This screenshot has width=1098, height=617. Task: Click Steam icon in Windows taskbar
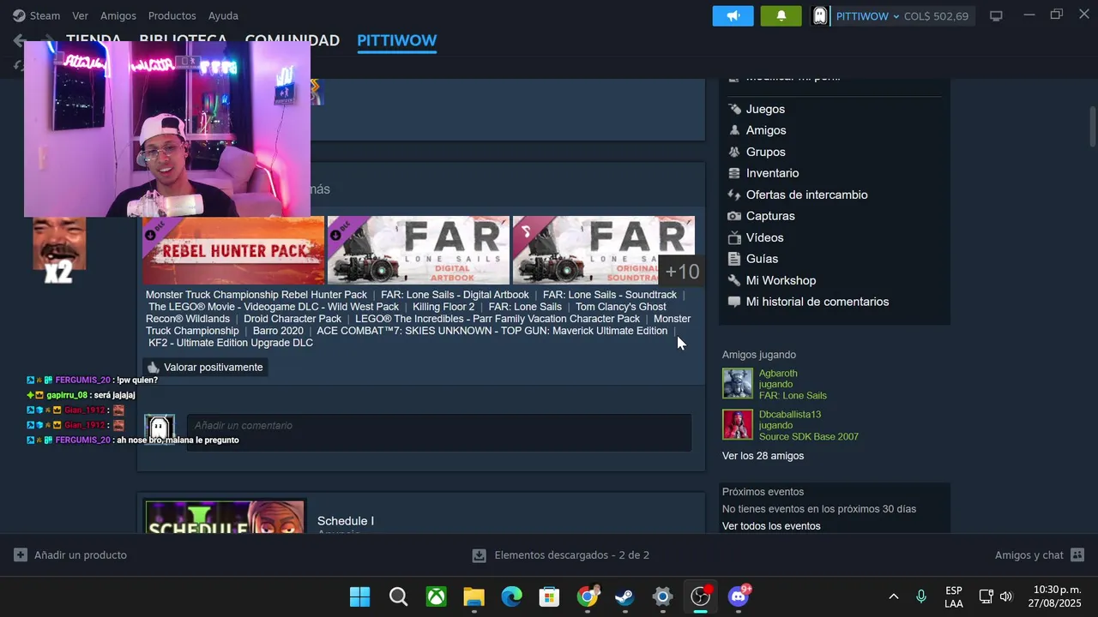point(624,596)
